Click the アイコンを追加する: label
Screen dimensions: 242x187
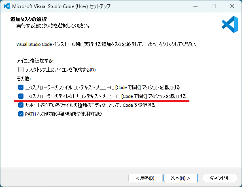click(35, 61)
